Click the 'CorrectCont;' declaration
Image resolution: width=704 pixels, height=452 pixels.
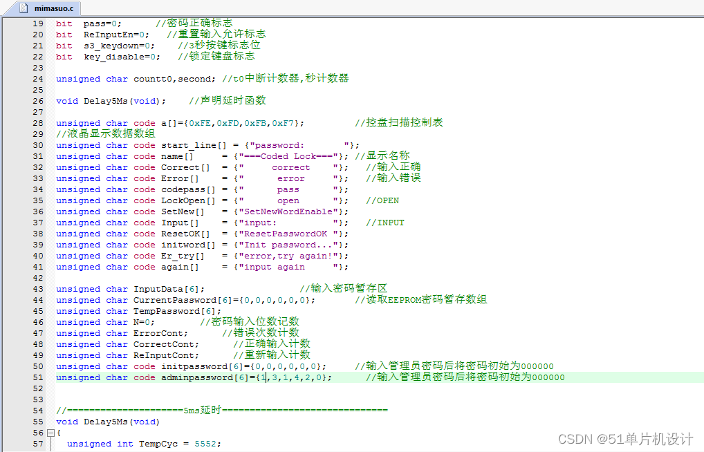point(166,344)
